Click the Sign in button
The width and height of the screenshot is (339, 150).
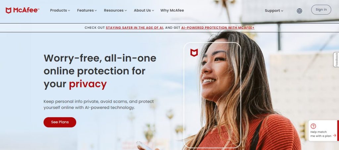tap(321, 10)
